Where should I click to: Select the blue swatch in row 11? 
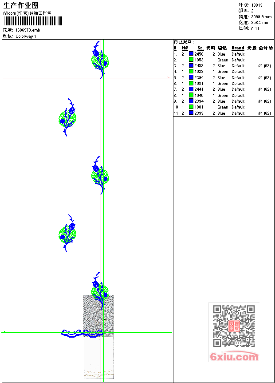click(191, 113)
